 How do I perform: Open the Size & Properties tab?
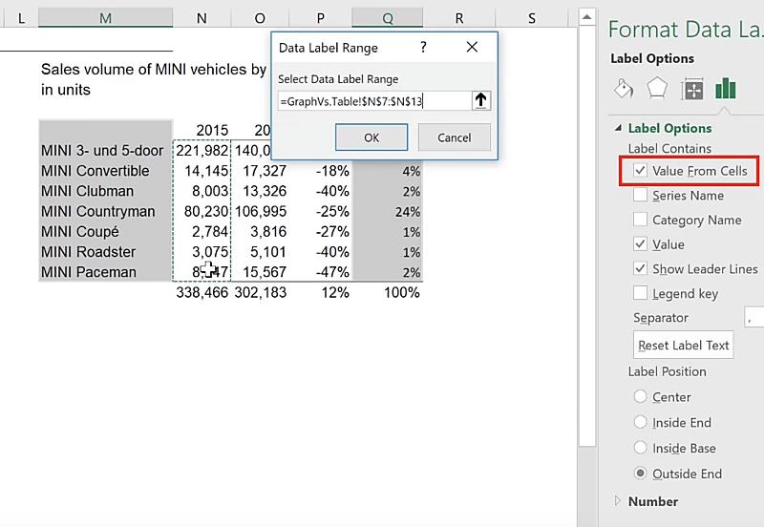[x=691, y=90]
